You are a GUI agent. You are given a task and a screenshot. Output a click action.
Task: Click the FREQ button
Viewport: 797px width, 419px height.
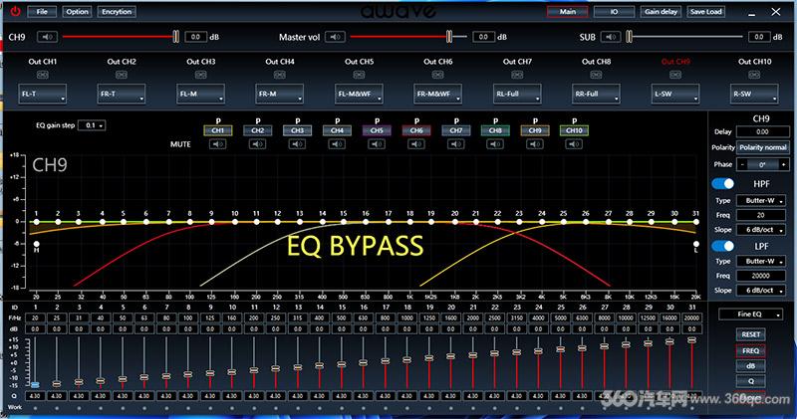[751, 351]
